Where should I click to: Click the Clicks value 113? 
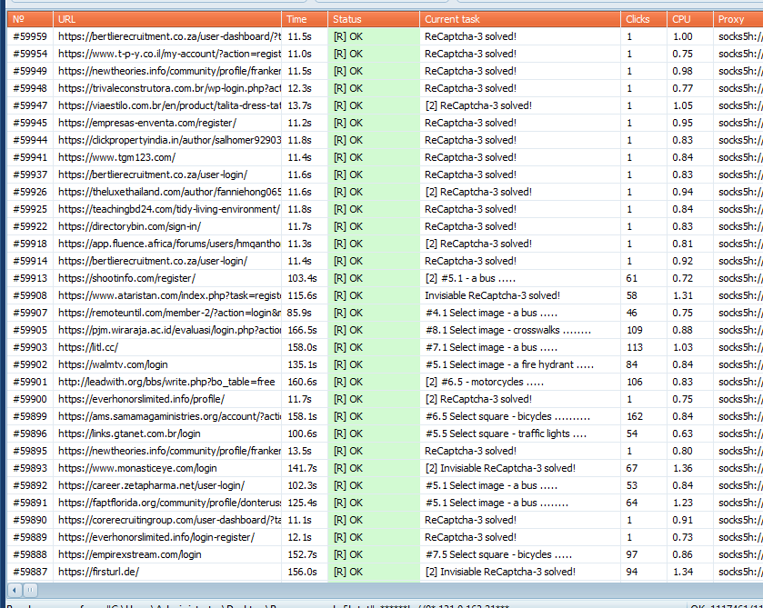635,347
